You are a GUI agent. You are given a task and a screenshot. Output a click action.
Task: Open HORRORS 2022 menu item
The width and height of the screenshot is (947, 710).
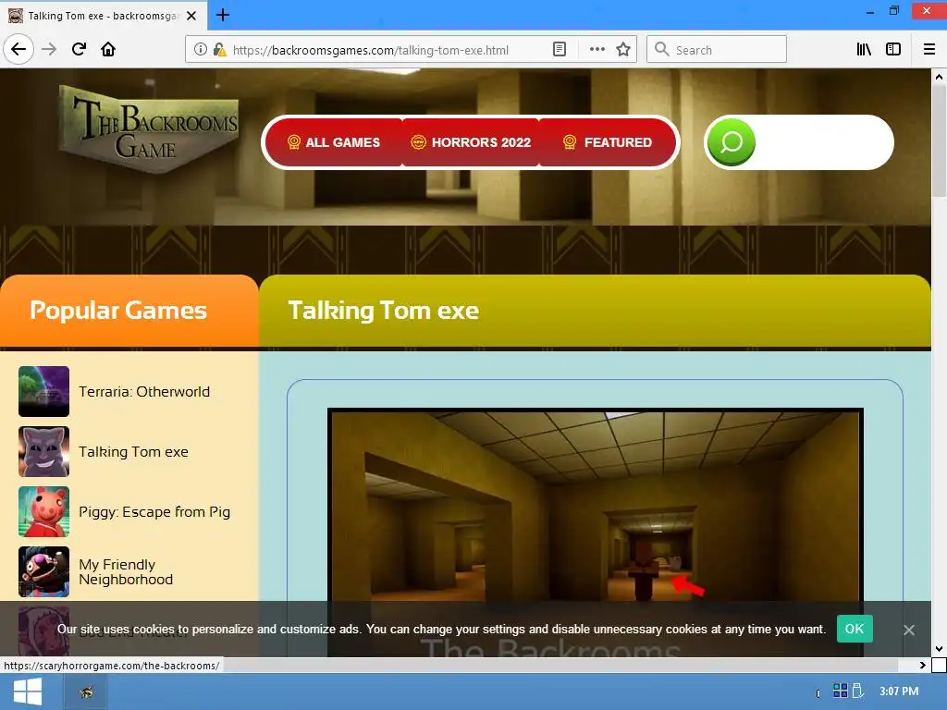point(471,142)
